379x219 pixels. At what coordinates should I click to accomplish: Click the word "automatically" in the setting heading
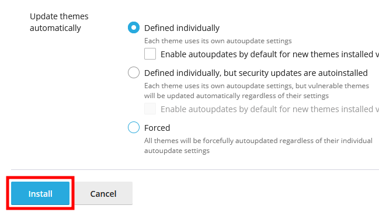(55, 28)
